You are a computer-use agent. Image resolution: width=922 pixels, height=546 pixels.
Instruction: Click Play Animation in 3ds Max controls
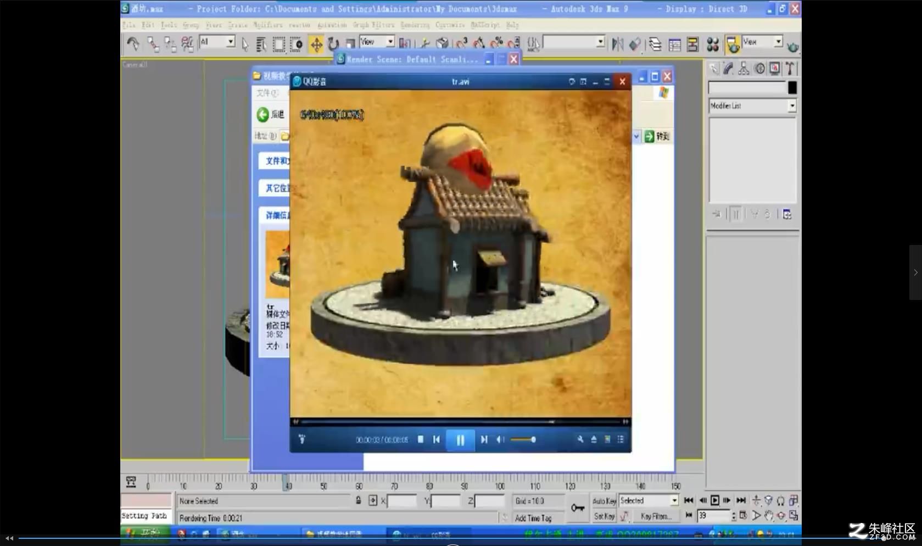point(714,500)
